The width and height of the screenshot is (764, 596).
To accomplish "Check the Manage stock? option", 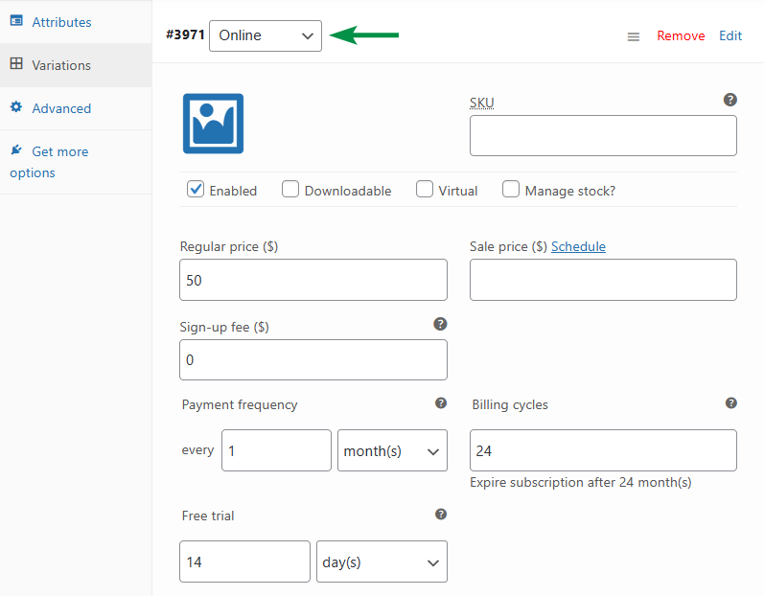I will click(511, 190).
